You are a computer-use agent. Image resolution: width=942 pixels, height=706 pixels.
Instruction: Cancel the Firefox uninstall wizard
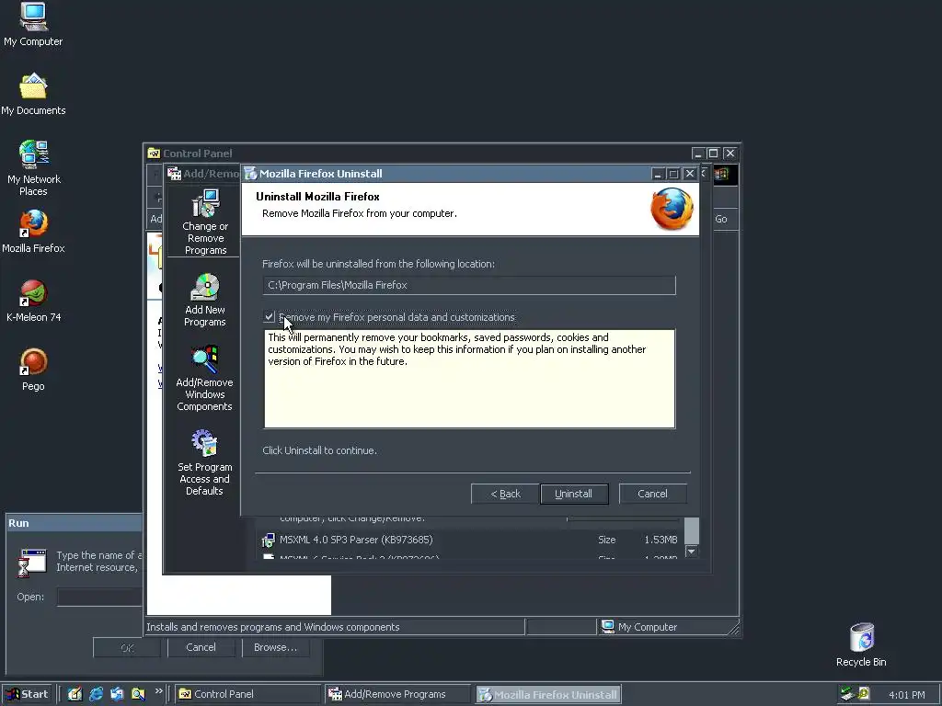652,494
